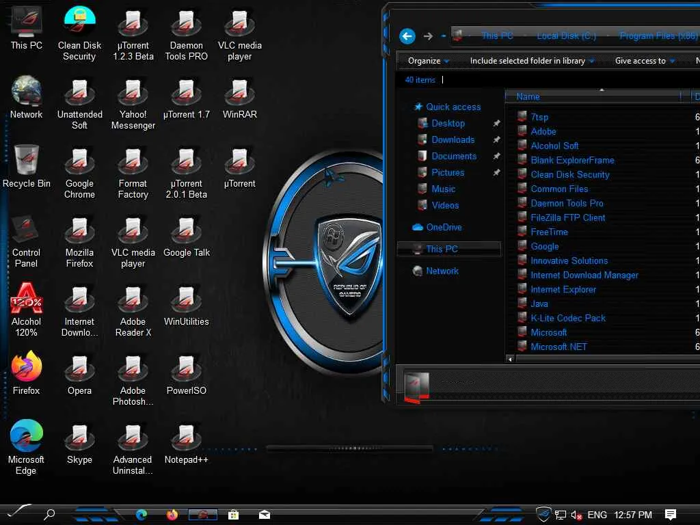Click the Forward arrow in File Explorer
The image size is (700, 525).
pyautogui.click(x=428, y=36)
